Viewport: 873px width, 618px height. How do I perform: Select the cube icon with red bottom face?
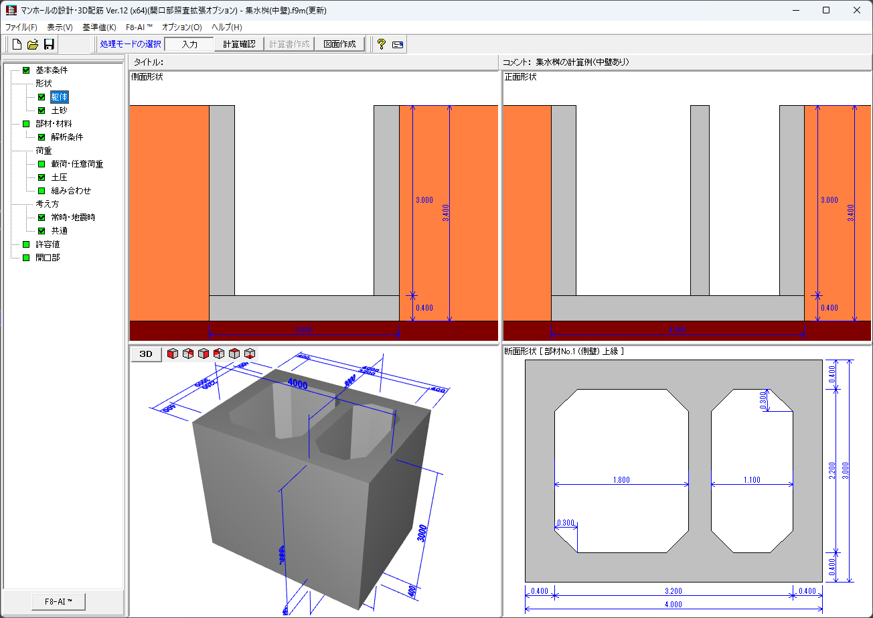tap(249, 354)
